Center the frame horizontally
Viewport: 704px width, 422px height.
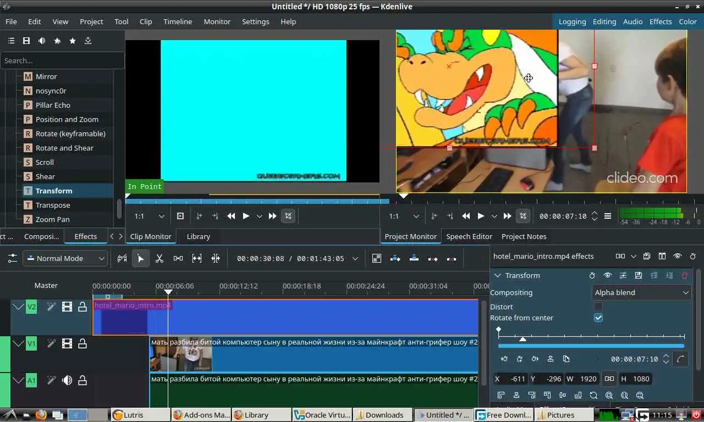(516, 395)
